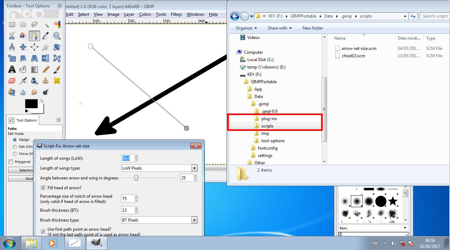Choose the Design edit mode radio button
Image resolution: width=450 pixels, height=250 pixels.
15,140
